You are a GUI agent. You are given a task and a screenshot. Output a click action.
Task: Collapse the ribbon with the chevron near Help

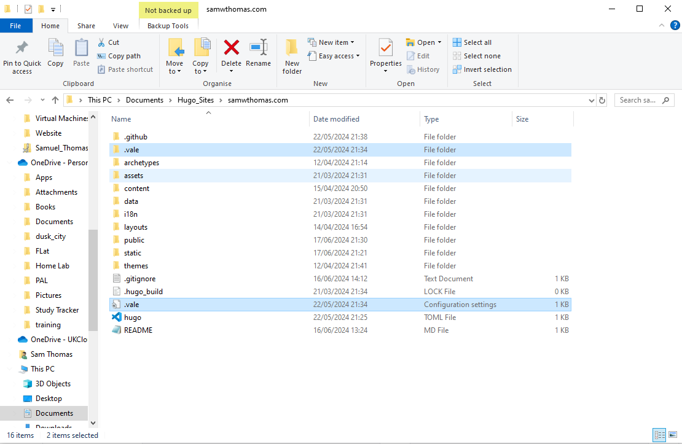tap(662, 25)
